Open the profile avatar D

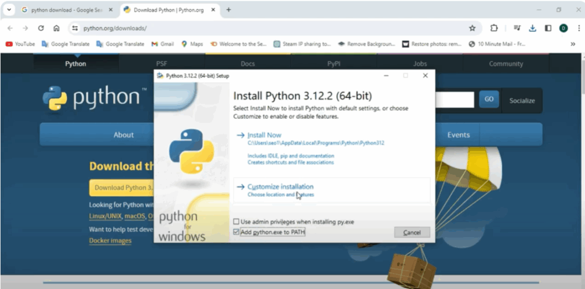tap(563, 29)
